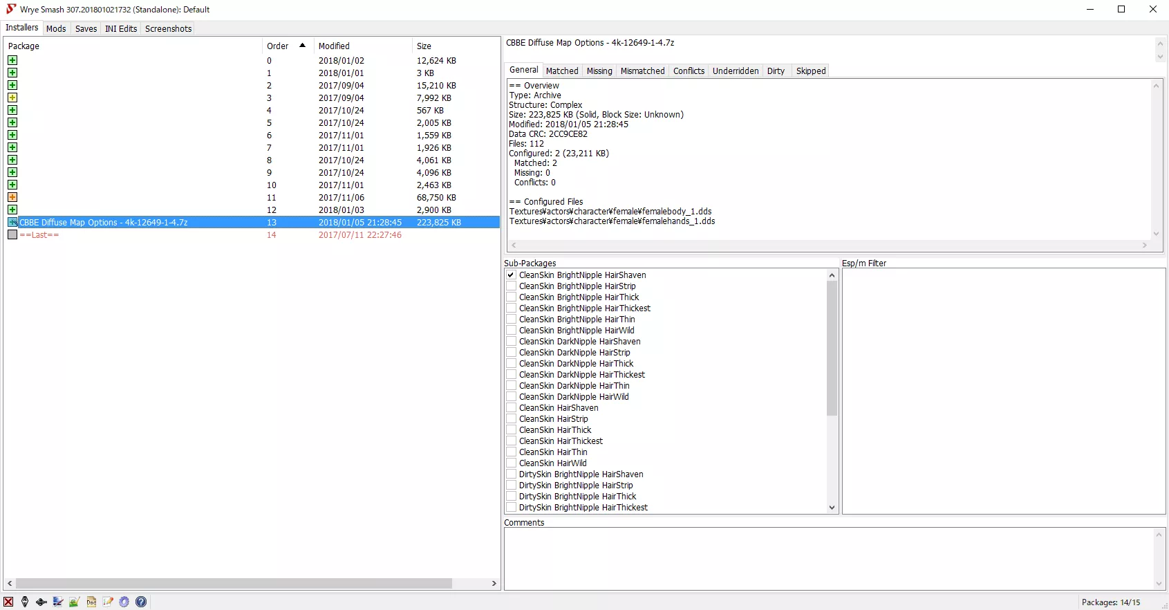View the Underridden tab
Image resolution: width=1169 pixels, height=610 pixels.
[736, 71]
